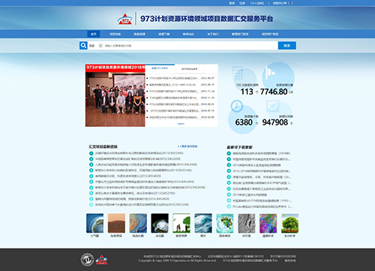This screenshot has width=375, height=271.
Task: Click the blue search button right of input
Action: [287, 46]
